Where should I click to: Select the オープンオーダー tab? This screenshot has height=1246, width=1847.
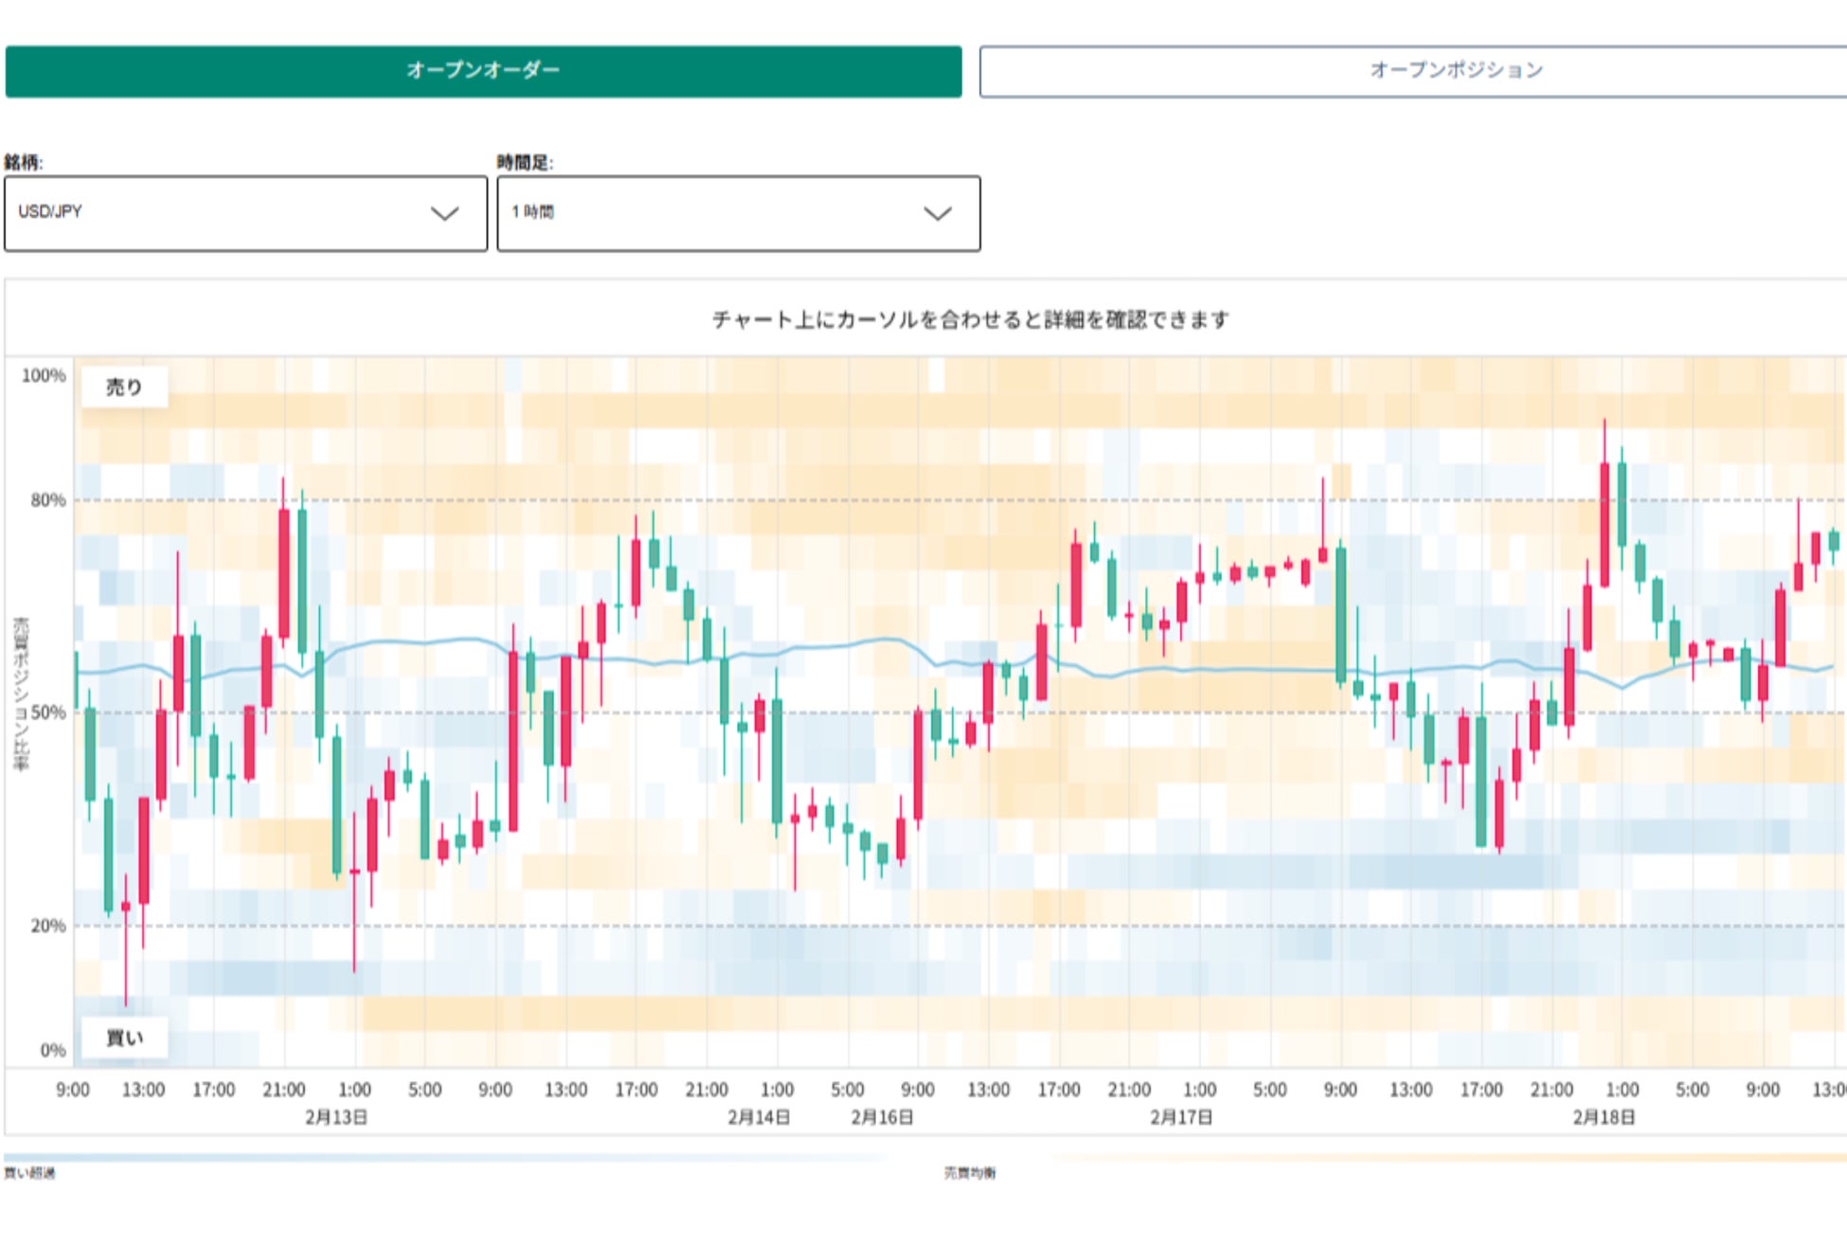483,66
